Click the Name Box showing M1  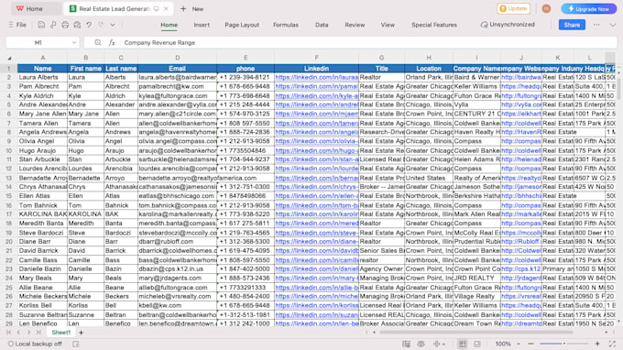38,42
